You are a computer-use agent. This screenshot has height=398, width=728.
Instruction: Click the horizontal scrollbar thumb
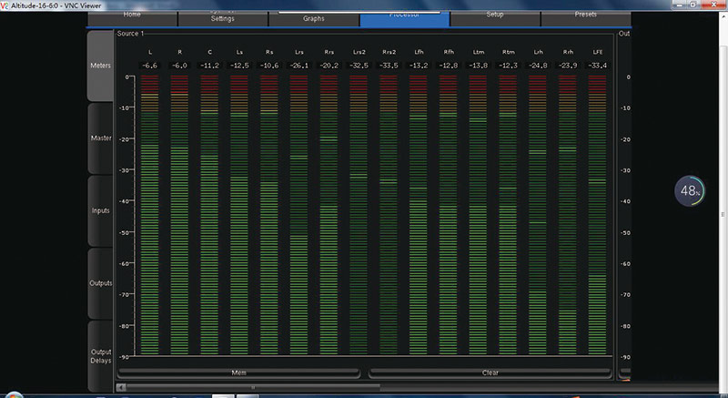253,387
